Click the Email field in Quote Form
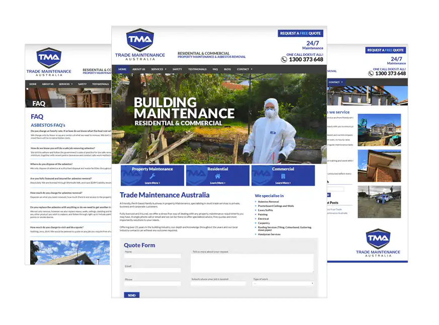439x325 pixels. pyautogui.click(x=153, y=270)
